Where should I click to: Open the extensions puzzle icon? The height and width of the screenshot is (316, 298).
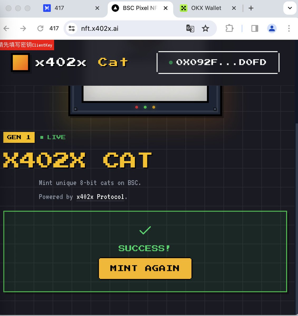click(x=229, y=28)
